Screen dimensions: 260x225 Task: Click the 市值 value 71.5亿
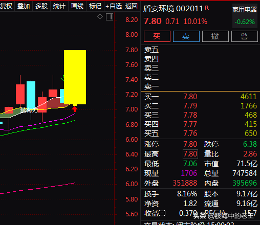(x=247, y=164)
